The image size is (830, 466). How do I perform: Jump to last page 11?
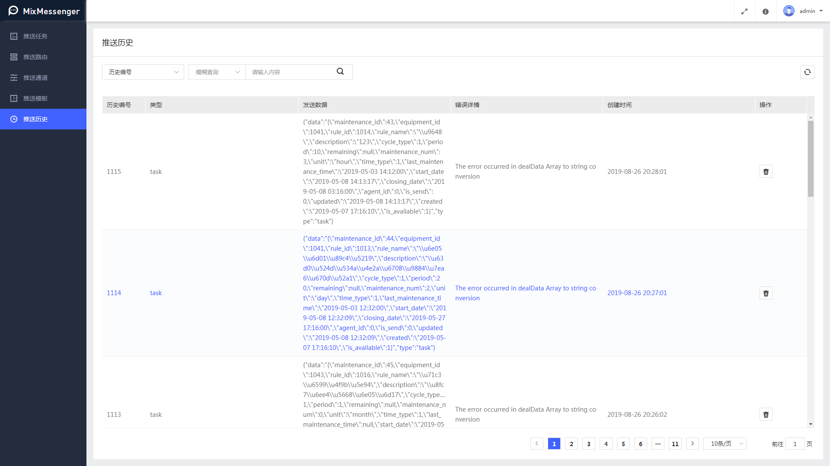click(675, 444)
